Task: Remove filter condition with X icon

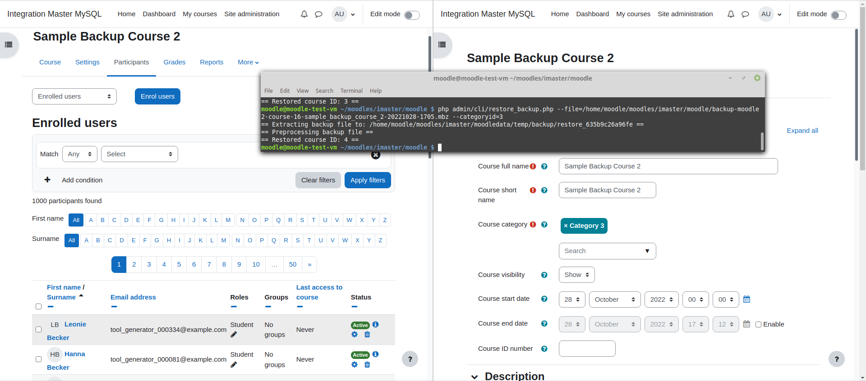Action: [x=376, y=155]
